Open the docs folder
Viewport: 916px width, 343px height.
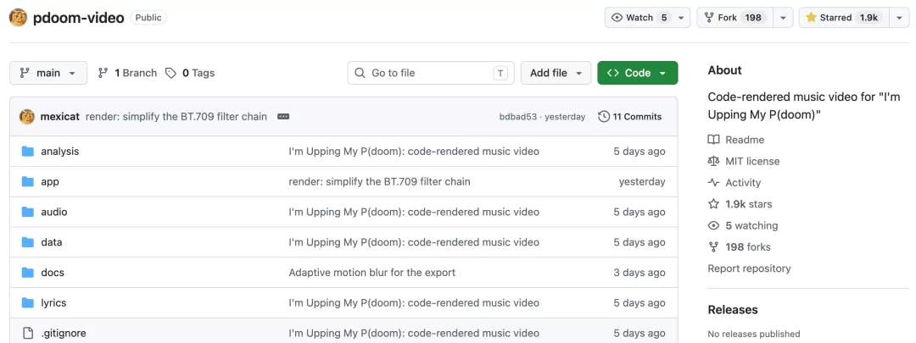[x=53, y=273]
